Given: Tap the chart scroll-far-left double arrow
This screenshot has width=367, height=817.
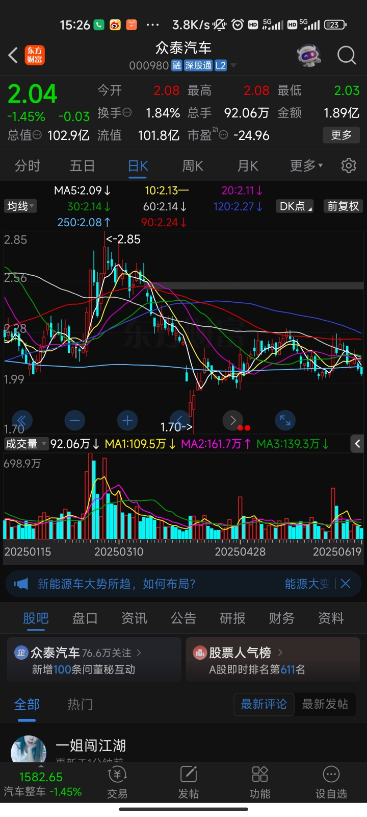Looking at the screenshot, I should click(22, 421).
